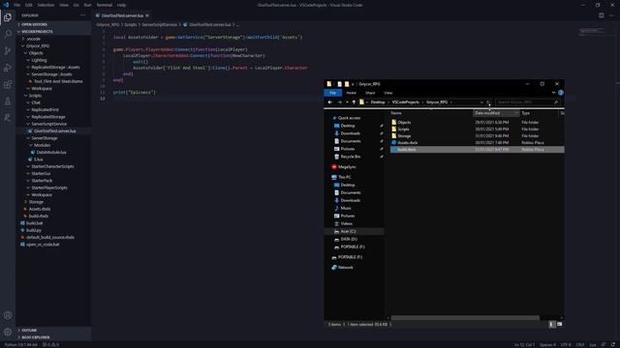The width and height of the screenshot is (620, 348).
Task: Open default_build_source.rbxlx in VS Code explorer
Action: click(x=49, y=238)
